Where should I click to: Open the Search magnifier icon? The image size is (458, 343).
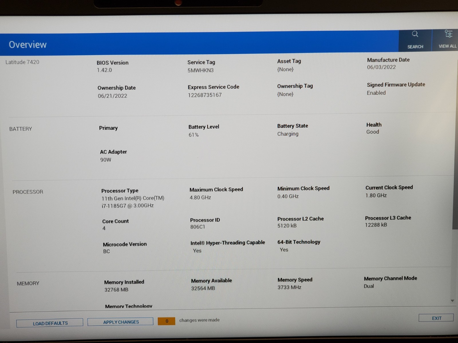(415, 34)
